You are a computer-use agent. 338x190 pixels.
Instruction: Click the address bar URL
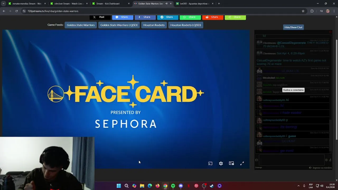click(53, 11)
